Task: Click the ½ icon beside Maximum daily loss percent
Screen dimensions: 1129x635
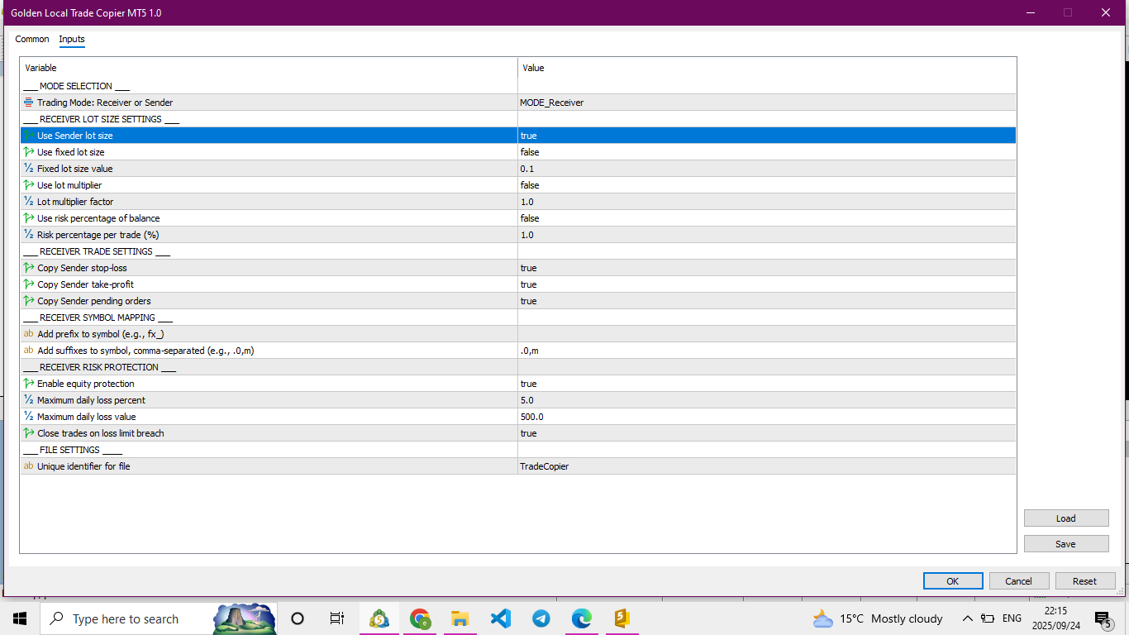Action: tap(29, 400)
